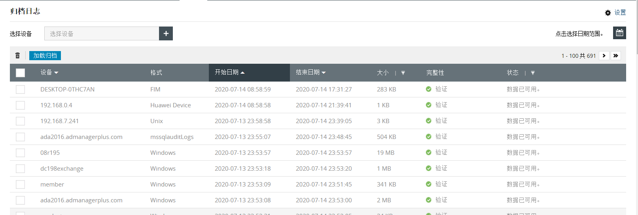Click 验证 link in member row
Image resolution: width=638 pixels, height=215 pixels.
(441, 184)
